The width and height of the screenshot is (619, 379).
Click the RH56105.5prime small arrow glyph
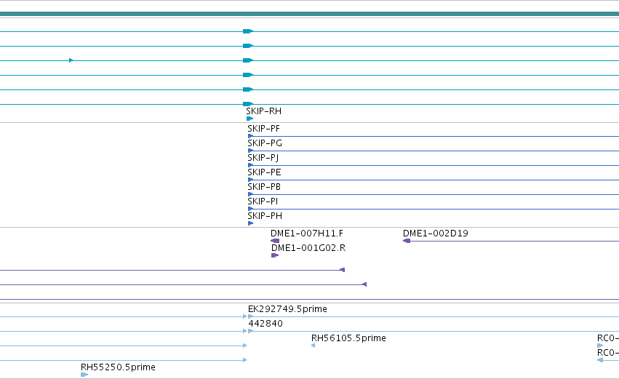(313, 346)
